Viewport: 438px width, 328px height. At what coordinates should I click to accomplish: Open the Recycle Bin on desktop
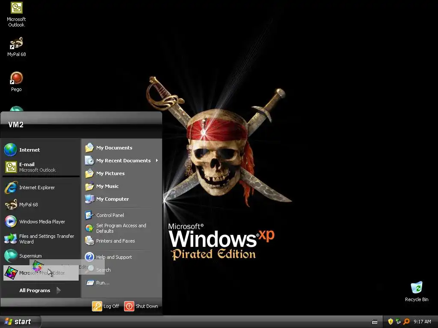tap(417, 292)
